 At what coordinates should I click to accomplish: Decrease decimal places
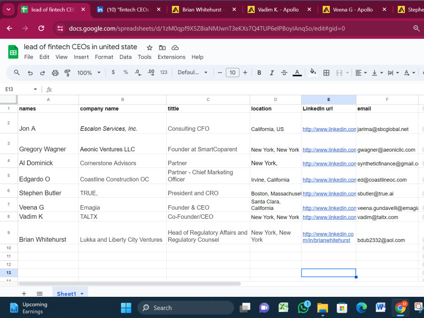point(138,73)
